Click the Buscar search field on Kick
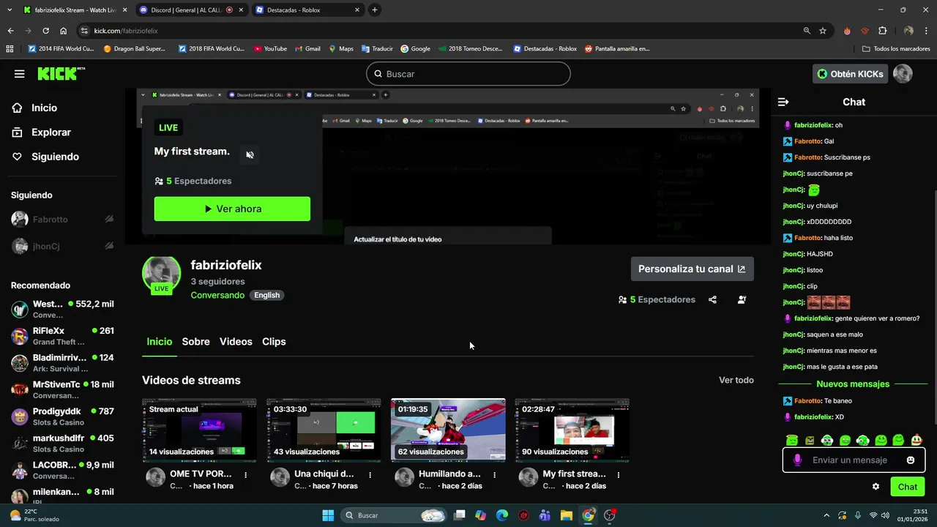Screen dimensions: 937x527 click(468, 74)
